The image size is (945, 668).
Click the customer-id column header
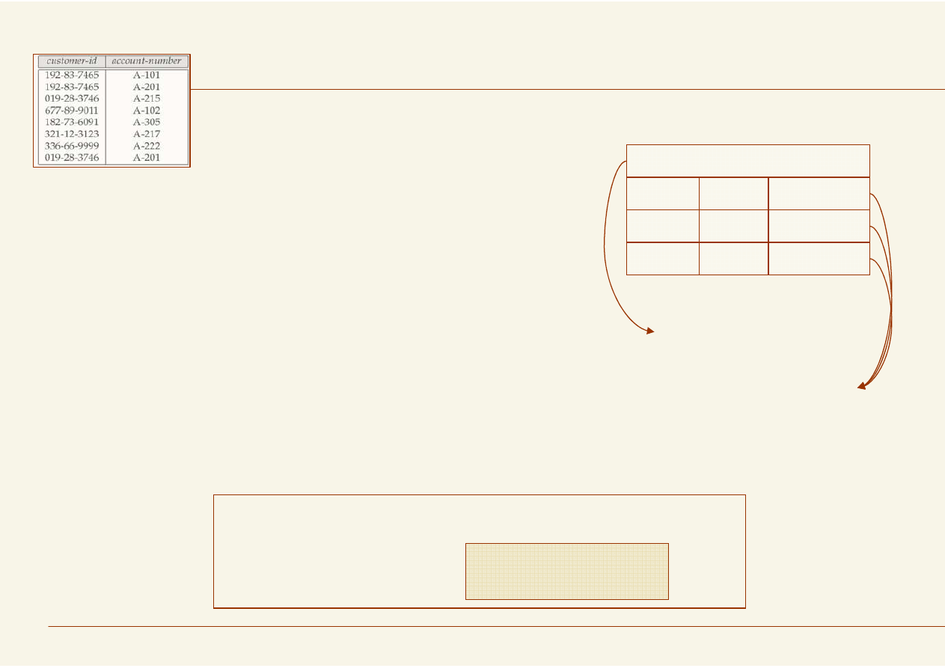pyautogui.click(x=72, y=61)
